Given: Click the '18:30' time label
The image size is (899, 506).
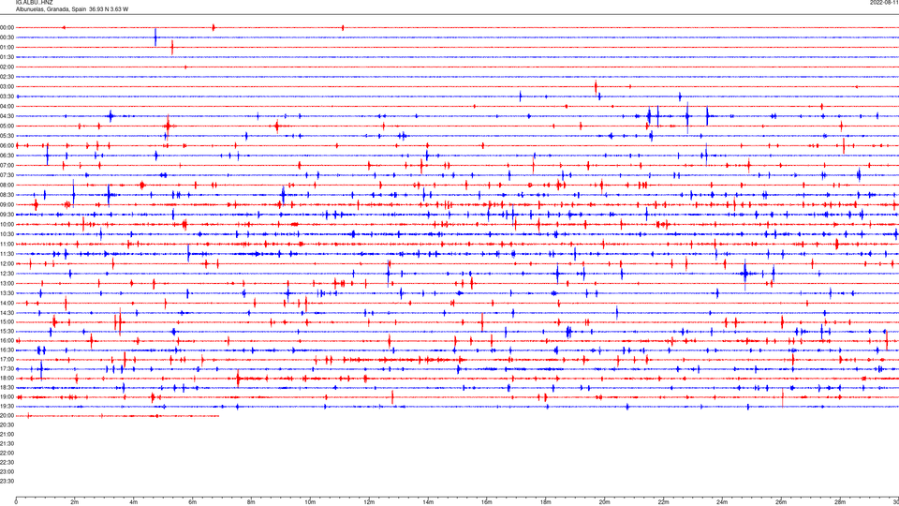Looking at the screenshot, I should (x=7, y=388).
